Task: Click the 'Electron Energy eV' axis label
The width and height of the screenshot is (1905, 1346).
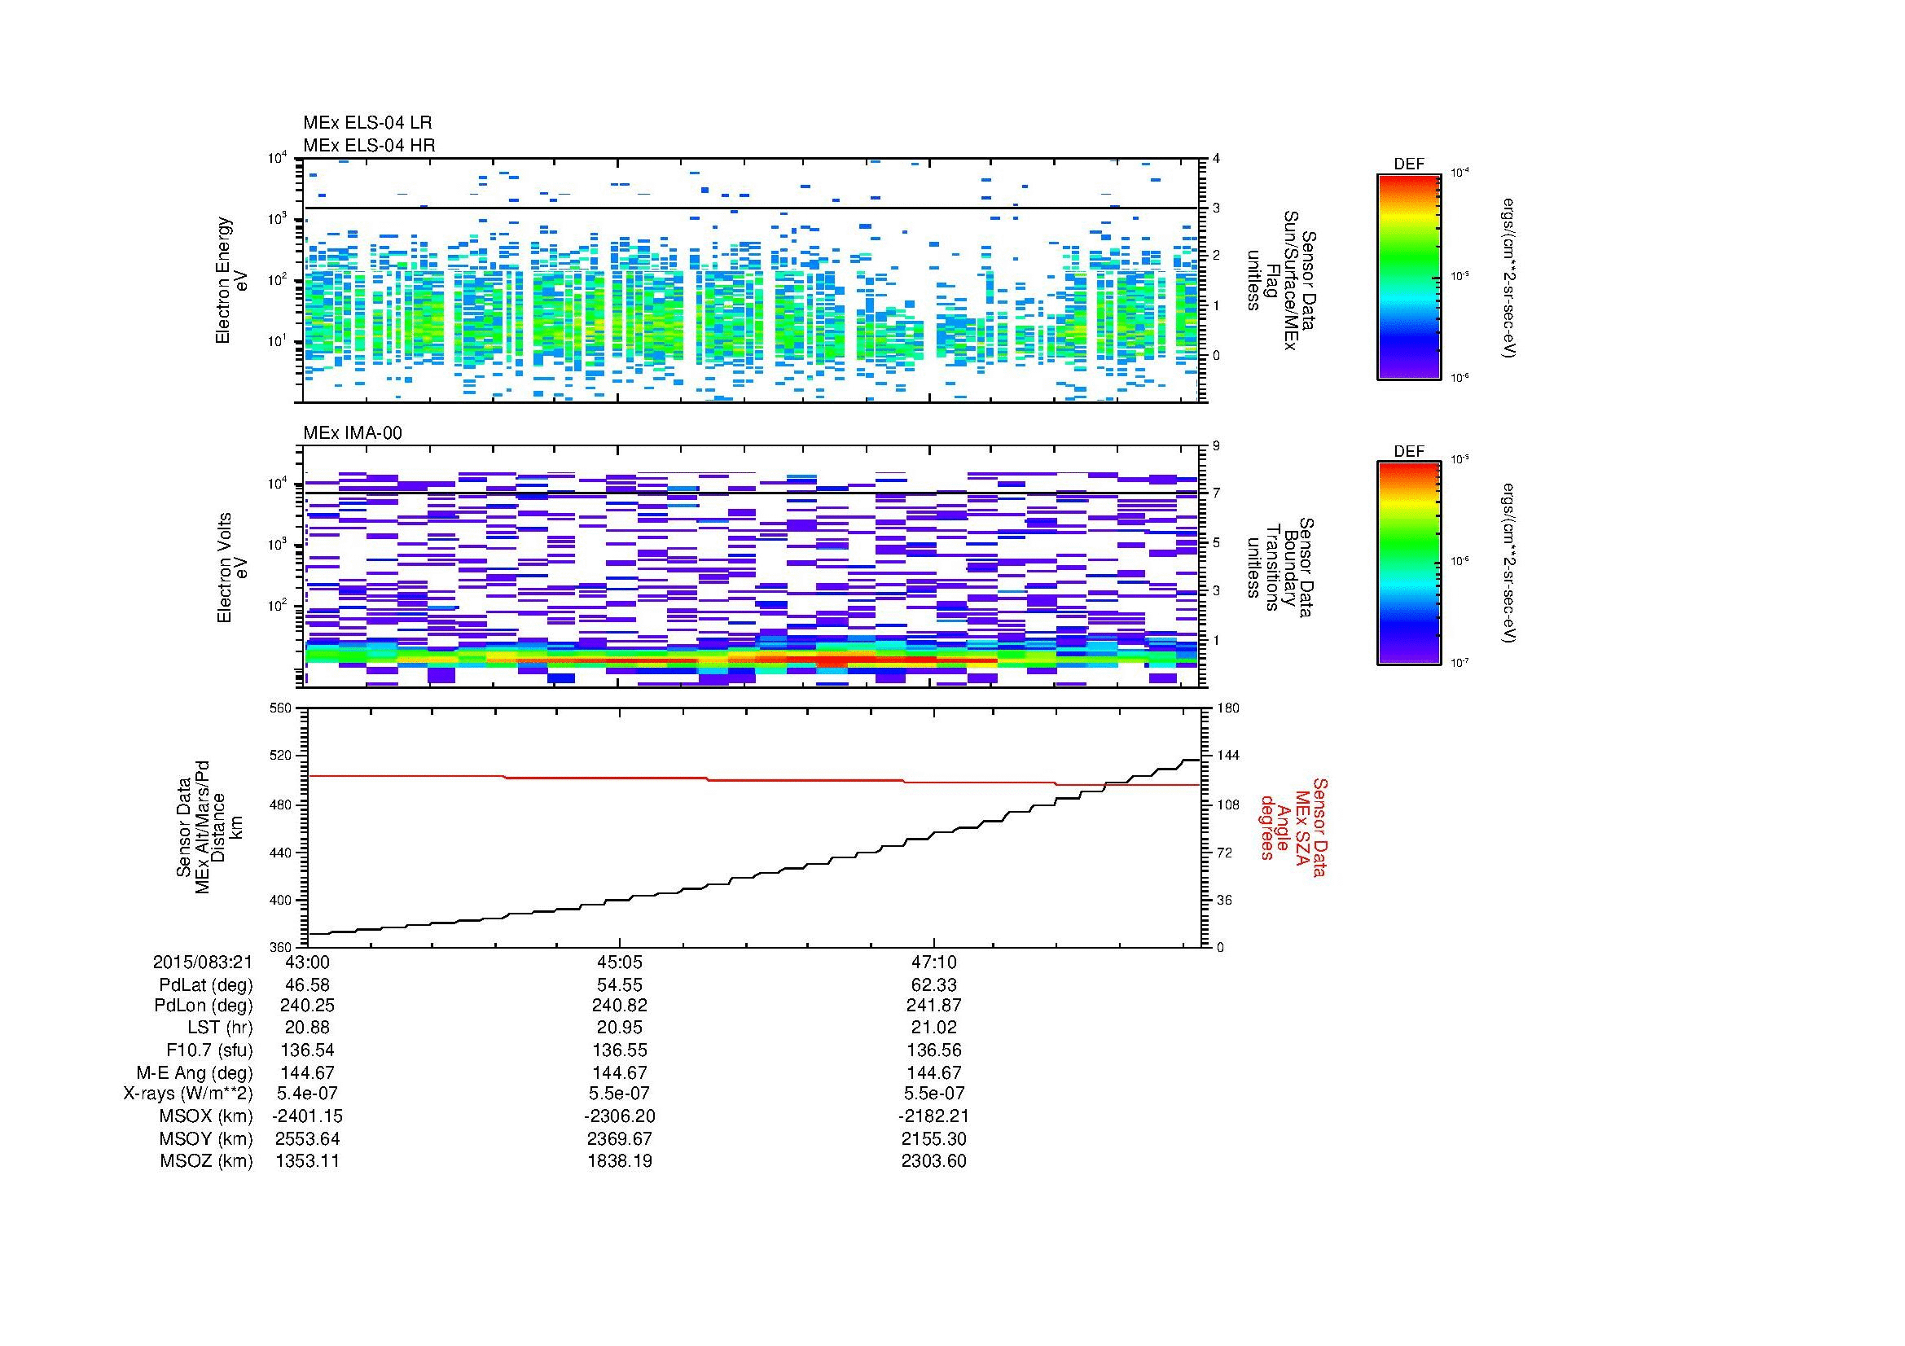Action: [x=231, y=280]
